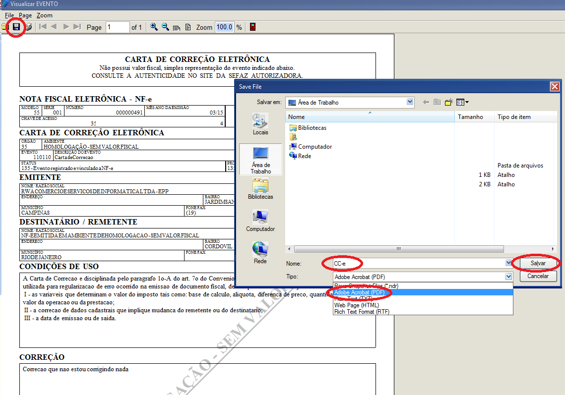Click the 'Pasta de arquivos' type cell
Screen dimensions: 565x395
pyautogui.click(x=520, y=166)
